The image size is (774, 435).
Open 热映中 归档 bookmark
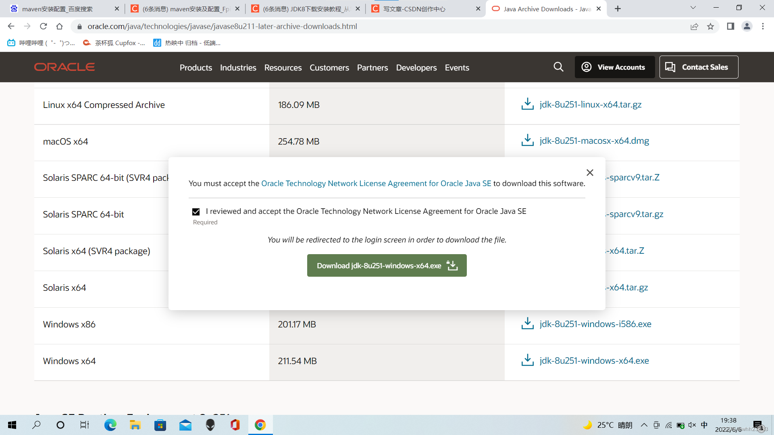pyautogui.click(x=187, y=43)
